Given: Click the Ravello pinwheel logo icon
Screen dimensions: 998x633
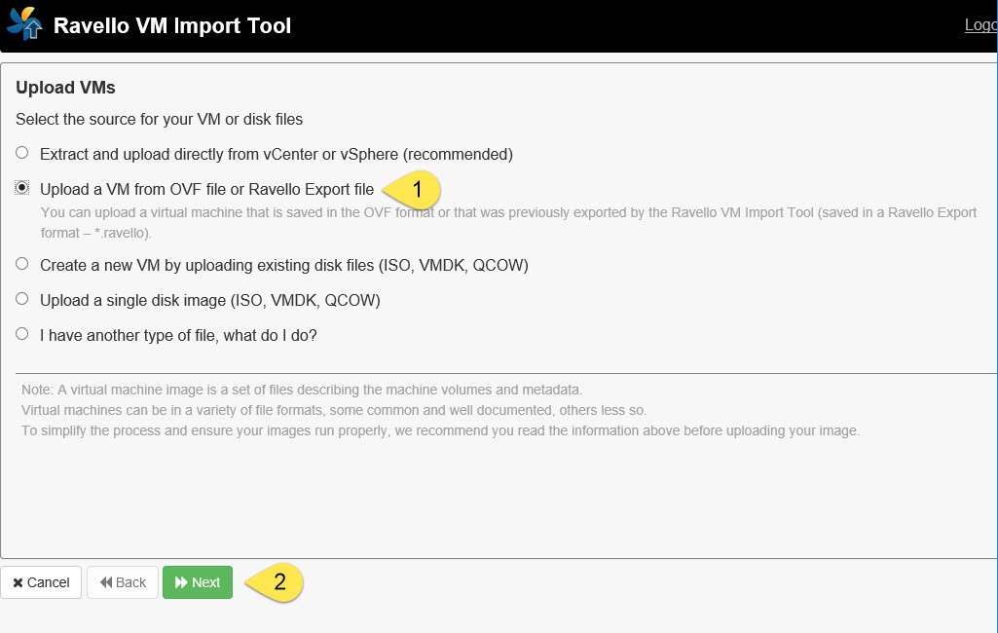Looking at the screenshot, I should click(24, 23).
